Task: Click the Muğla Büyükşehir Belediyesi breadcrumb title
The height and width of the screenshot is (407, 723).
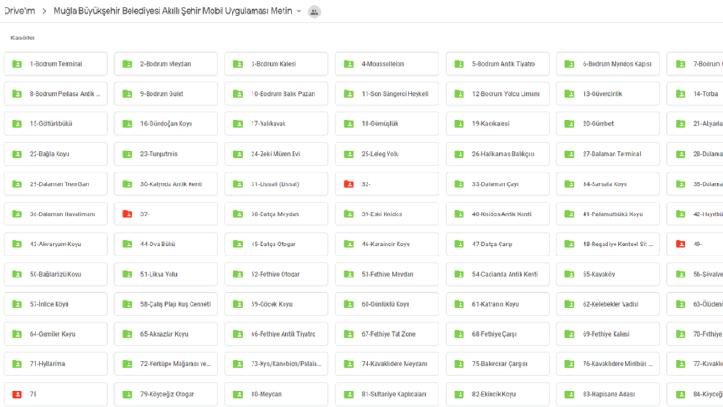Action: (x=172, y=11)
